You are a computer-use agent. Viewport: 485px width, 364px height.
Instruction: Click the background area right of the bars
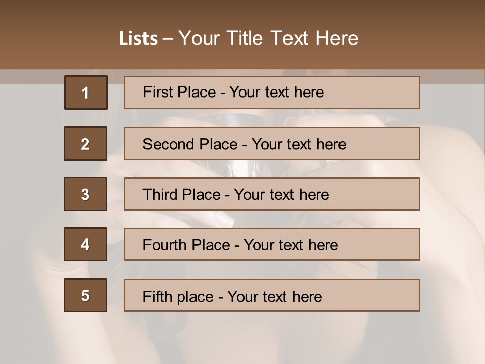452,202
